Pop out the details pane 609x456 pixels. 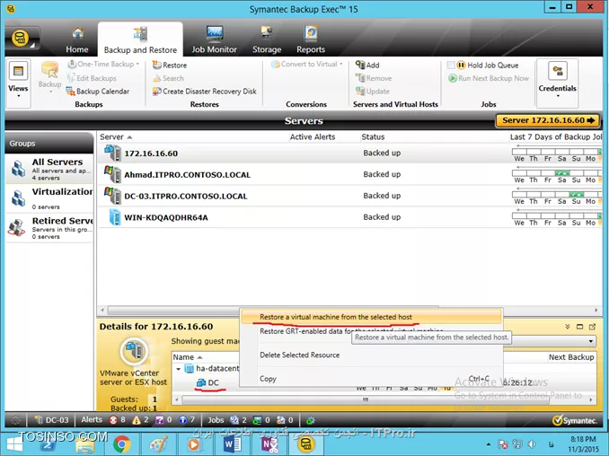[x=592, y=327]
